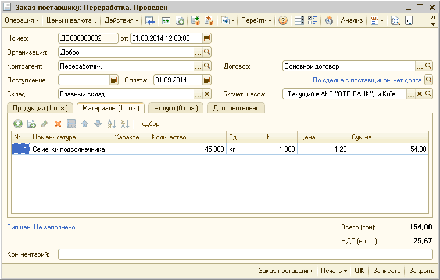
Task: Click ellipsis button of Договор field
Action: click(420, 66)
